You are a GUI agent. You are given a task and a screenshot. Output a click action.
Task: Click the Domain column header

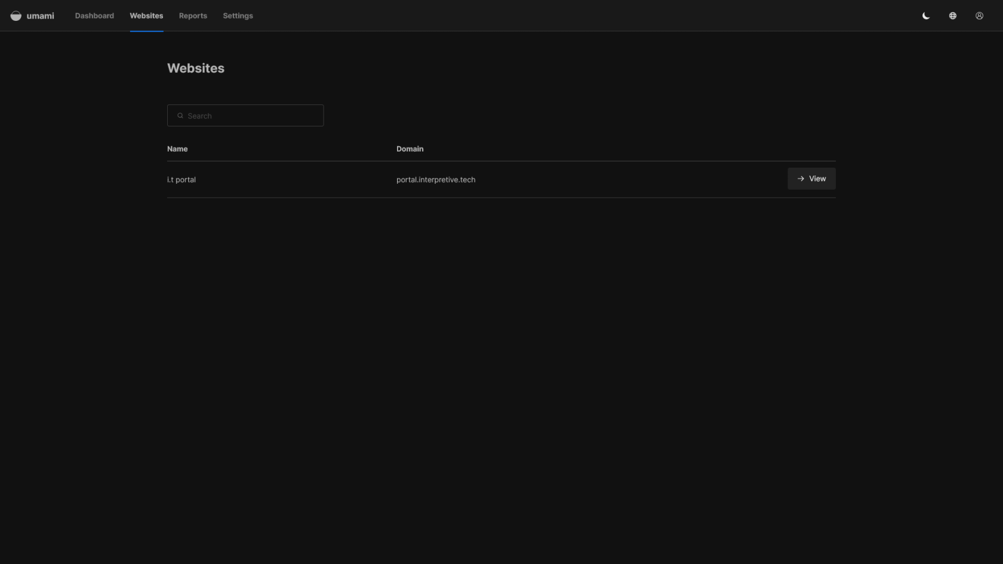click(x=410, y=149)
